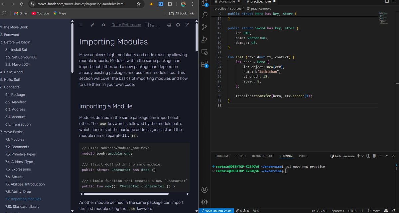Viewport: 399px width, 213px height.
Task: Open VS Code Search view
Action: [205, 15]
